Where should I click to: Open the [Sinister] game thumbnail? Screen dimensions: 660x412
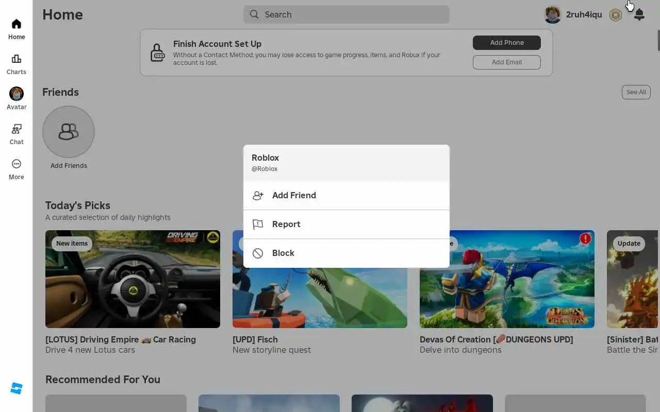tap(633, 279)
